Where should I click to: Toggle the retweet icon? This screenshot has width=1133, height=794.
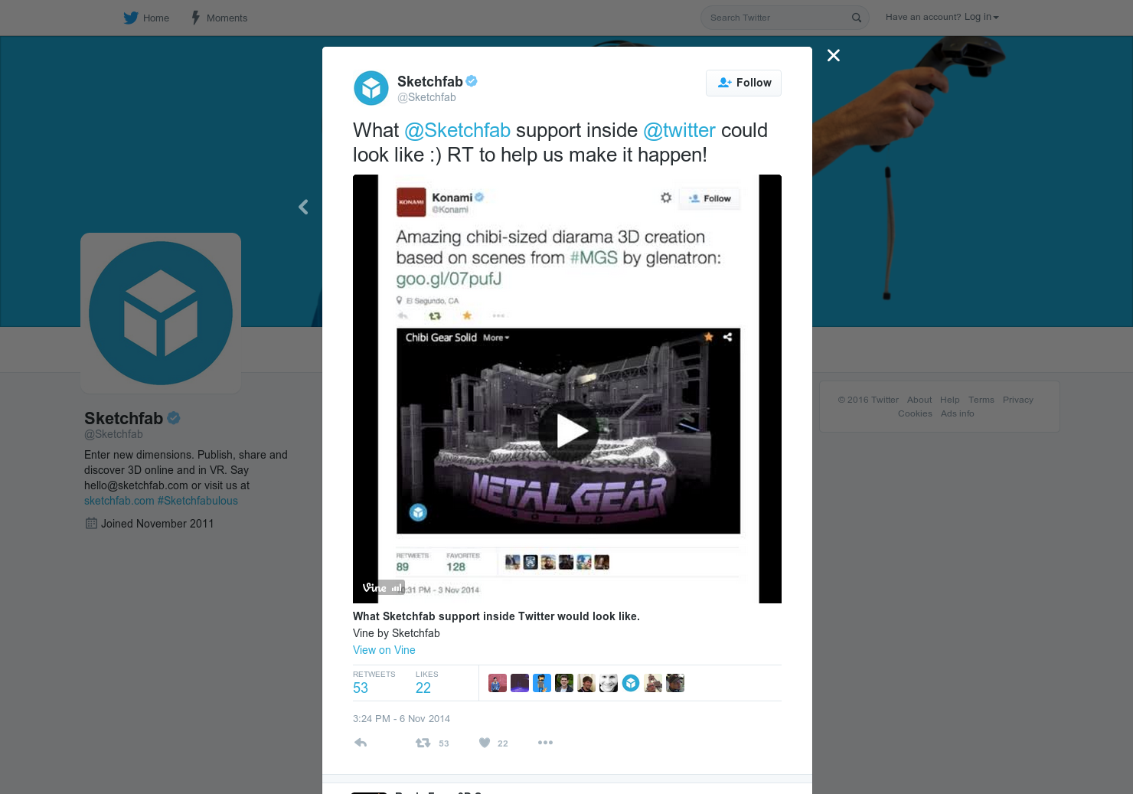click(422, 742)
